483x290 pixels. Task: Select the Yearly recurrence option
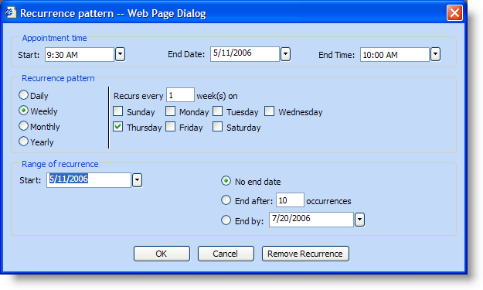coord(23,142)
